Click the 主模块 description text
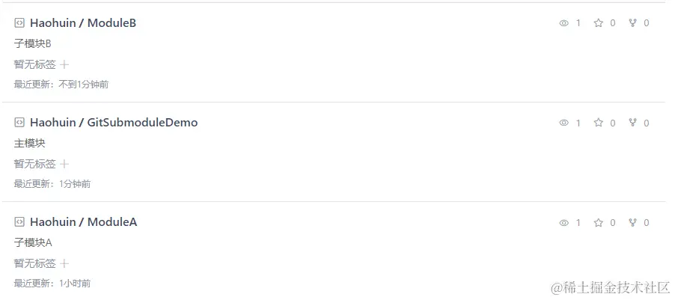 (x=30, y=144)
